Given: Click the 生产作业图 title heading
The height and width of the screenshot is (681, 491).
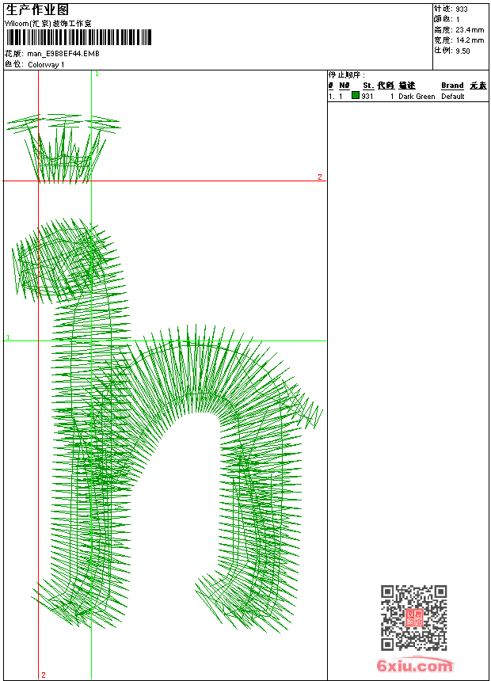Looking at the screenshot, I should (x=37, y=10).
